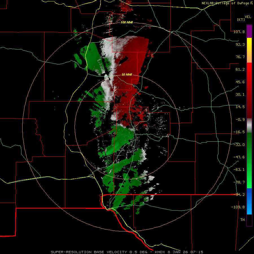Click the 45.6 value on velocity scale
The height and width of the screenshot is (254, 254).
click(240, 82)
